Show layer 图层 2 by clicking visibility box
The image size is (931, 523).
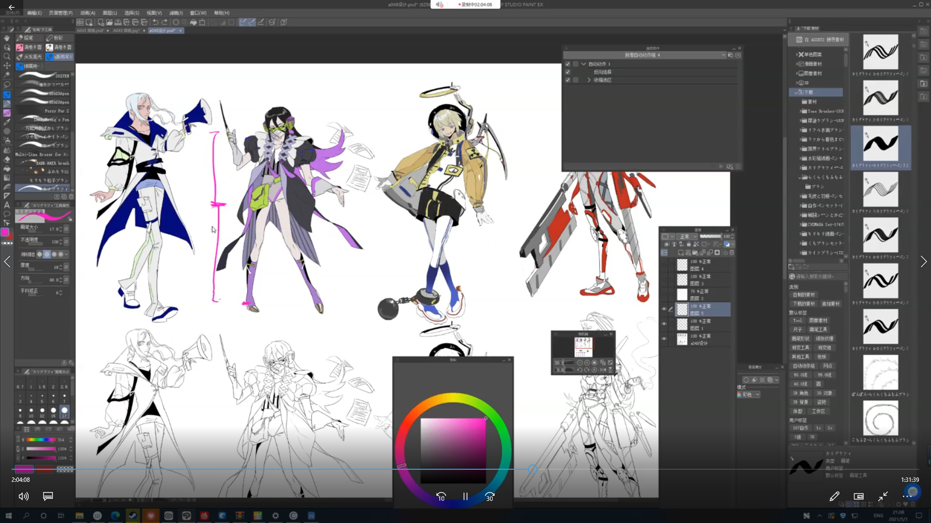(x=664, y=294)
